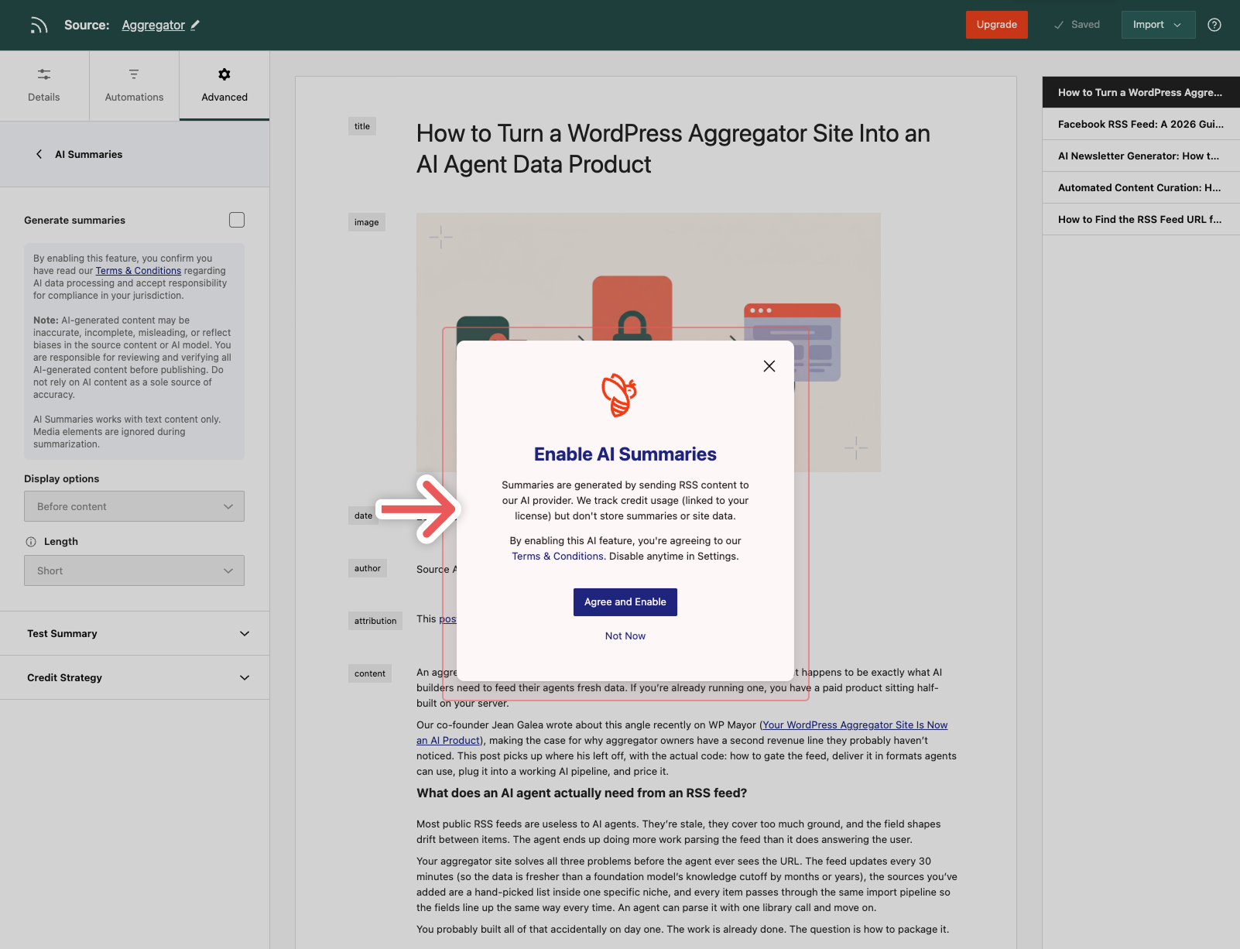The height and width of the screenshot is (949, 1240).
Task: Open help via question mark icon
Action: pyautogui.click(x=1214, y=25)
